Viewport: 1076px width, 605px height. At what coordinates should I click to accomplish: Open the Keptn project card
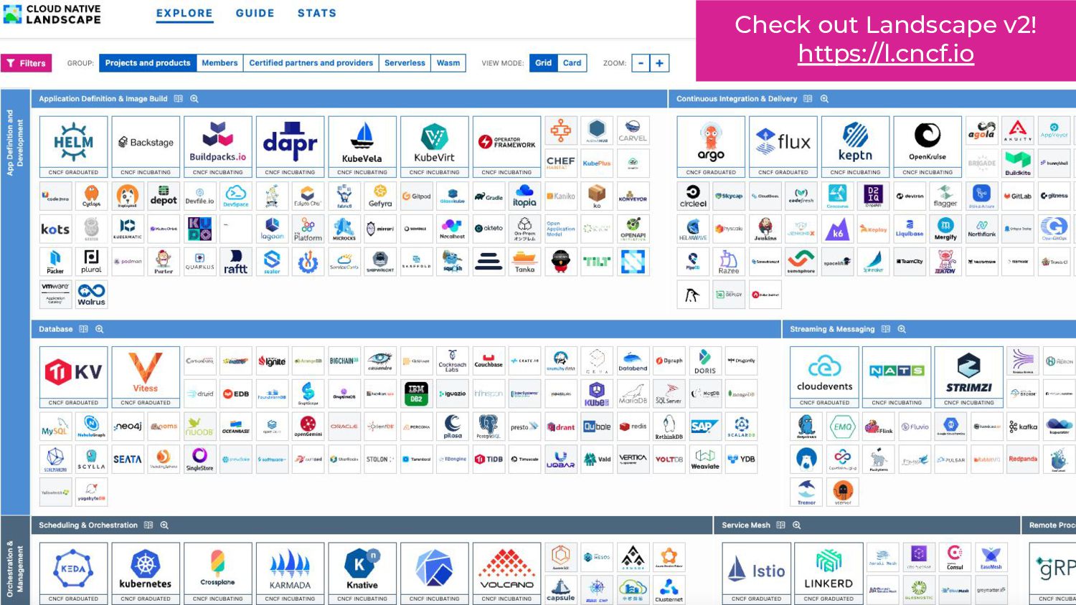[x=855, y=146]
